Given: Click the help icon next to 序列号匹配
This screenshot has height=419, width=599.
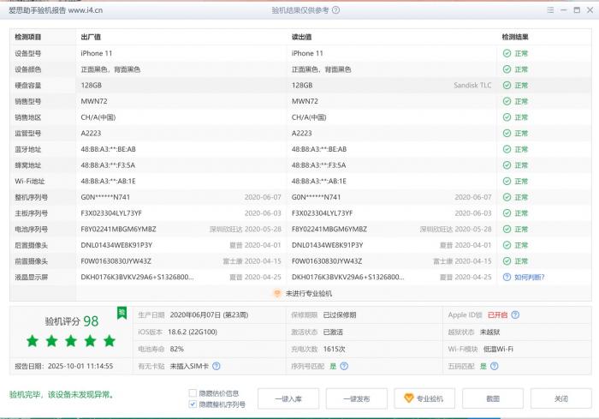Looking at the screenshot, I should [344, 366].
